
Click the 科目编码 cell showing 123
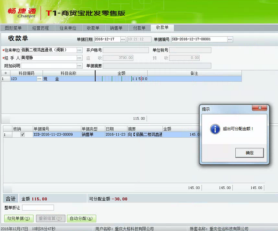click(x=23, y=79)
